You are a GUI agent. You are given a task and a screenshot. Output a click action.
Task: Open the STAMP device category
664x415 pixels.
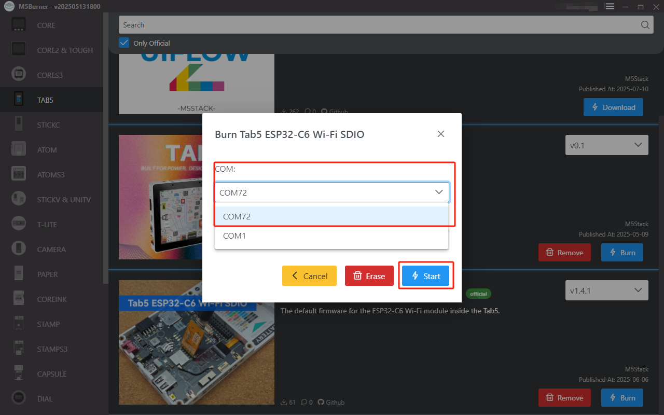[51, 324]
